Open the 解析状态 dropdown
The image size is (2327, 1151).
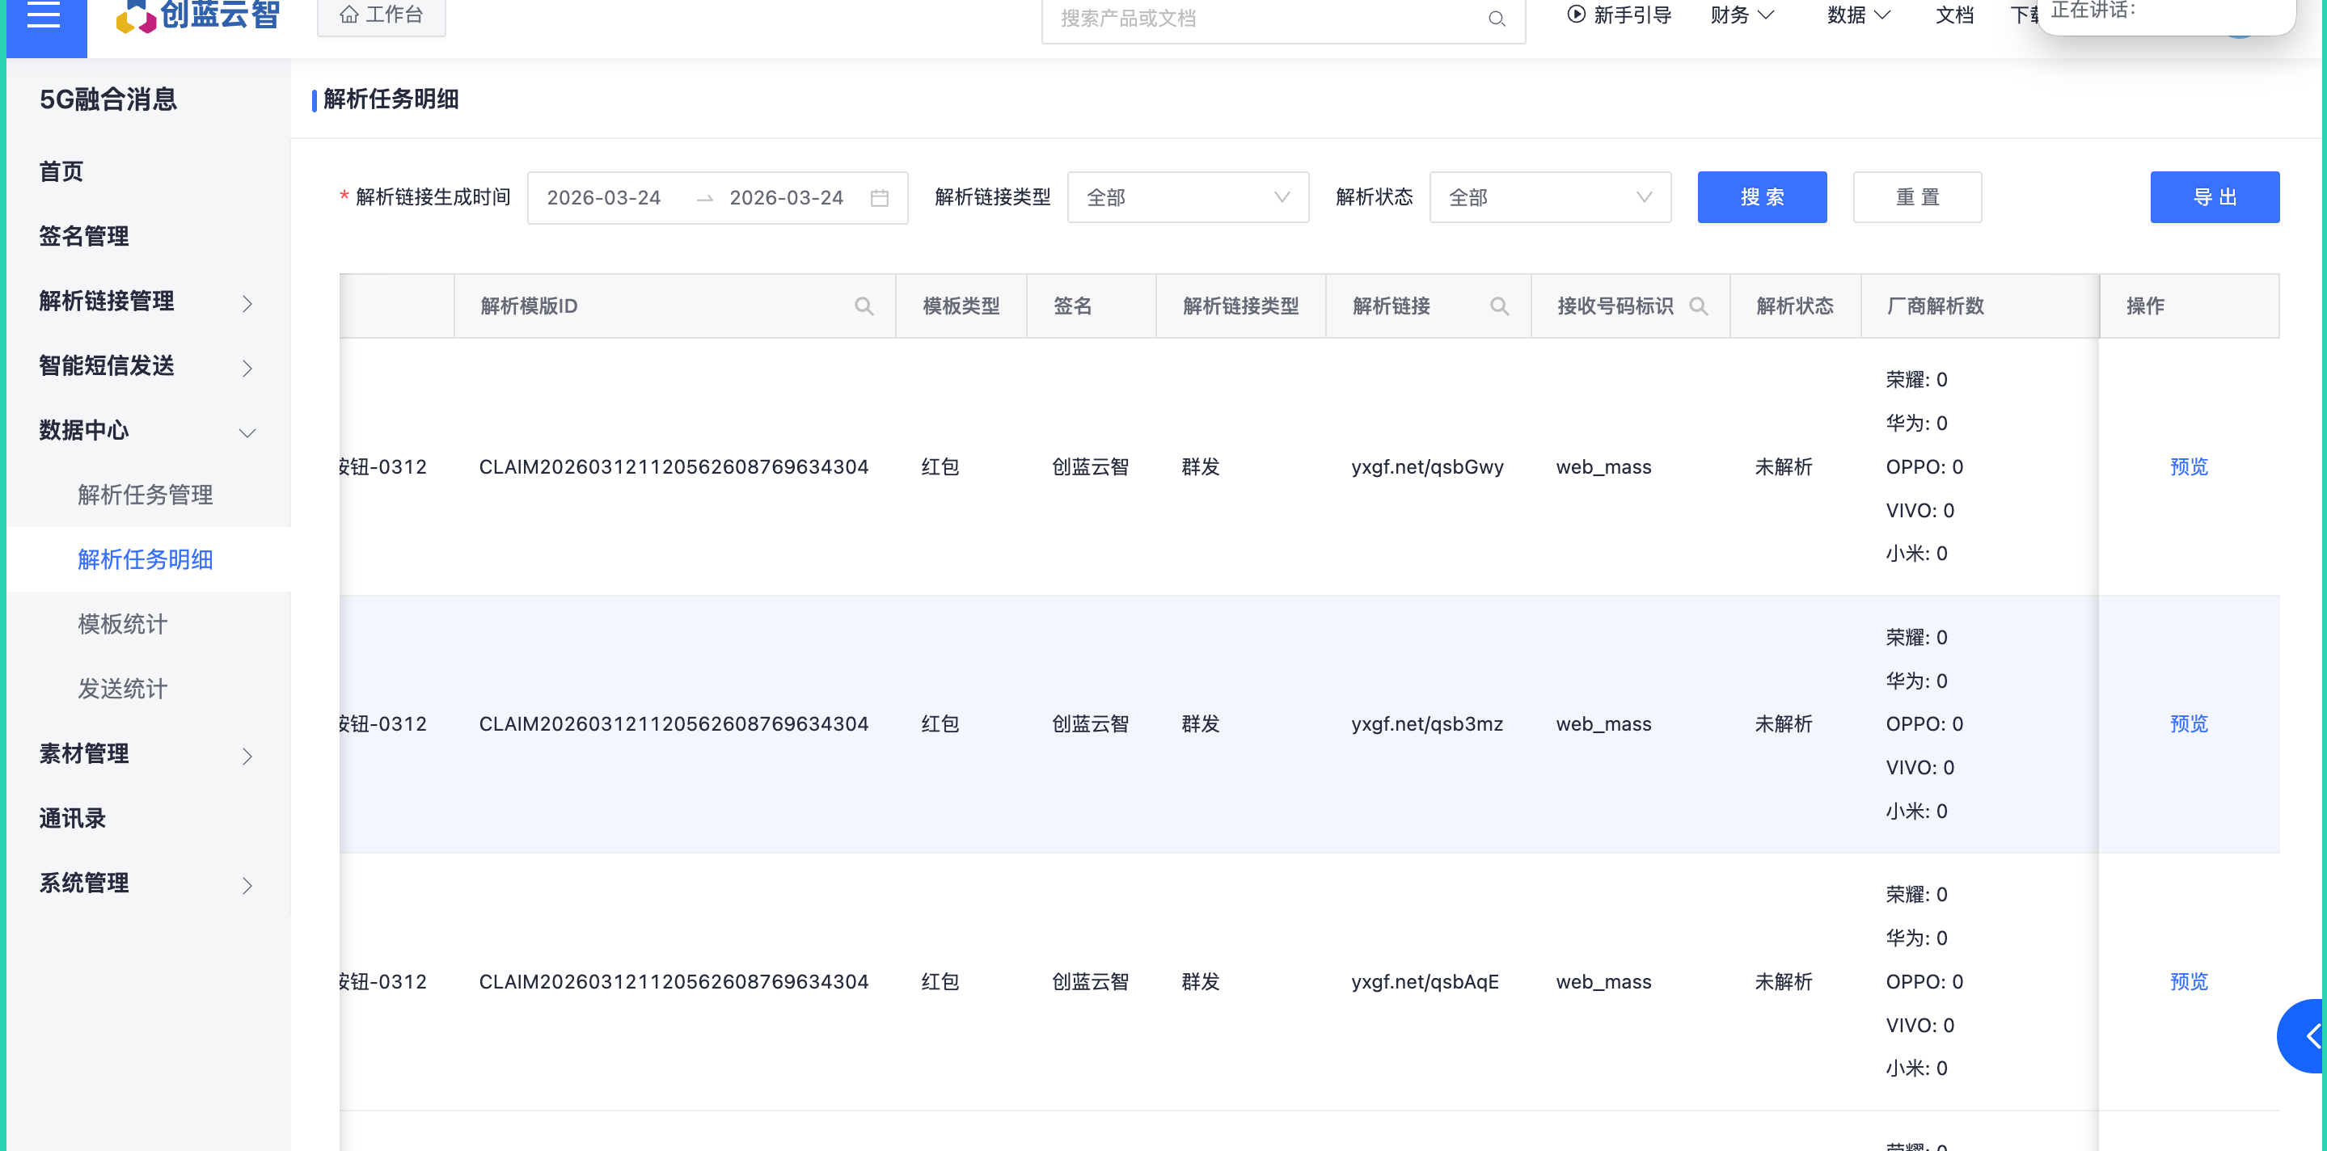(1549, 198)
